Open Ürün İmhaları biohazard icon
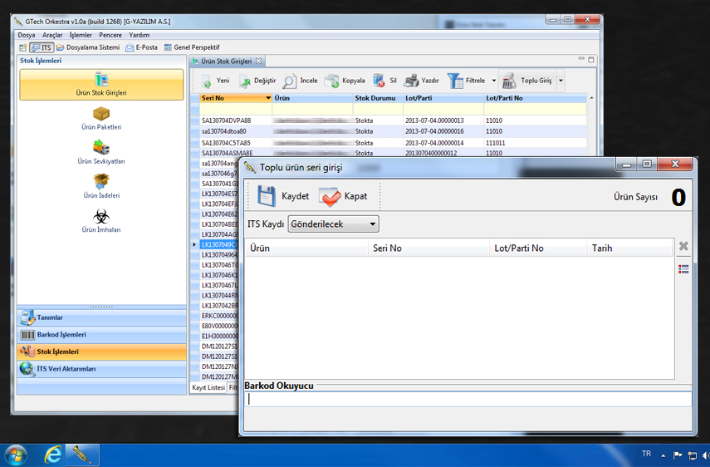The height and width of the screenshot is (467, 710). click(101, 217)
